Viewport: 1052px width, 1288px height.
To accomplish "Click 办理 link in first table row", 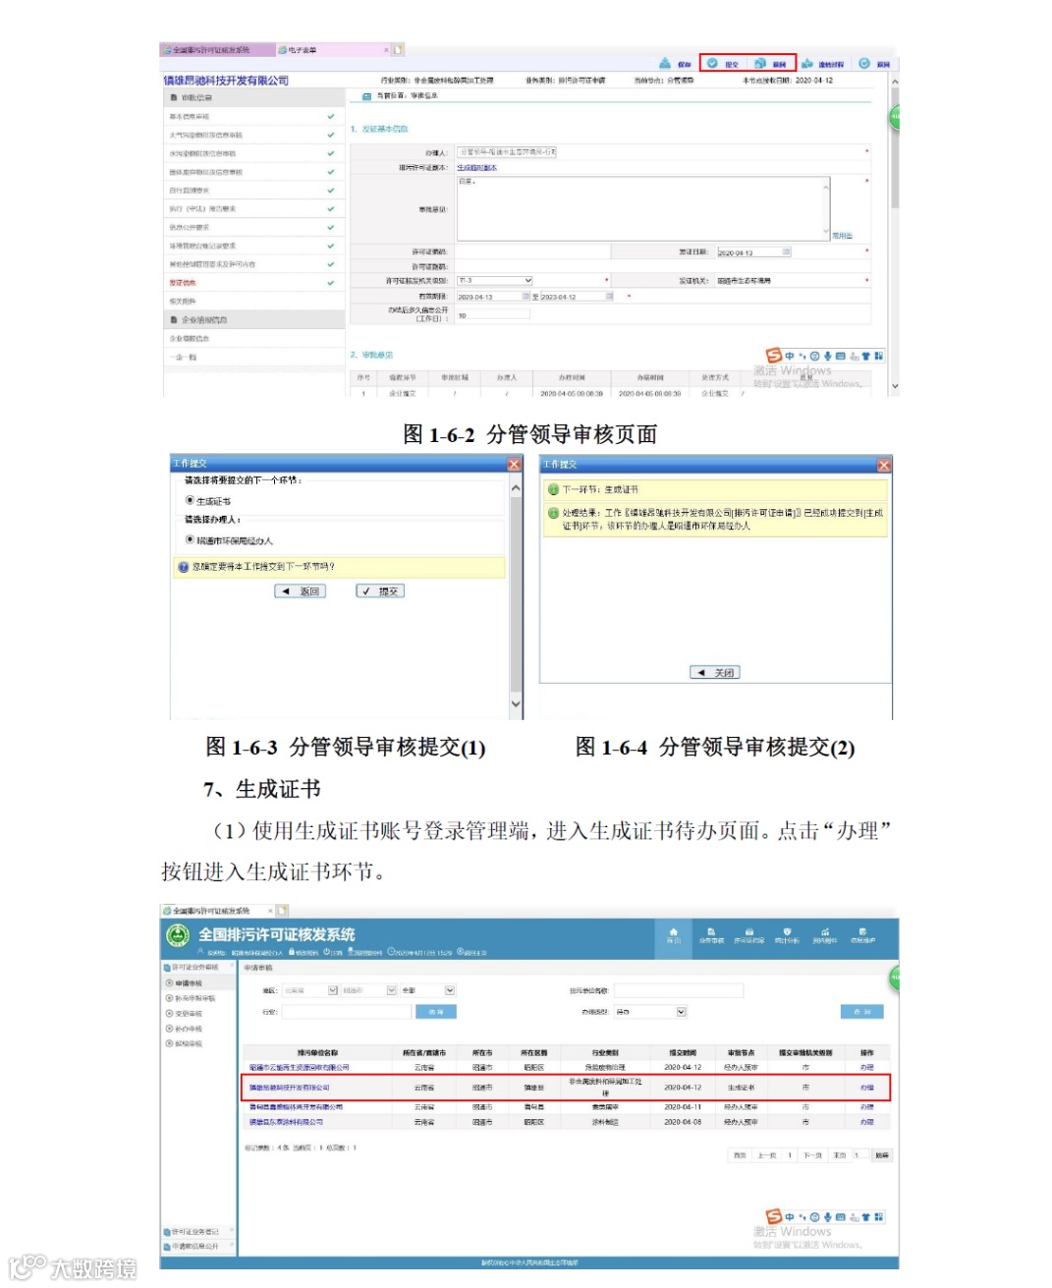I will point(866,1067).
